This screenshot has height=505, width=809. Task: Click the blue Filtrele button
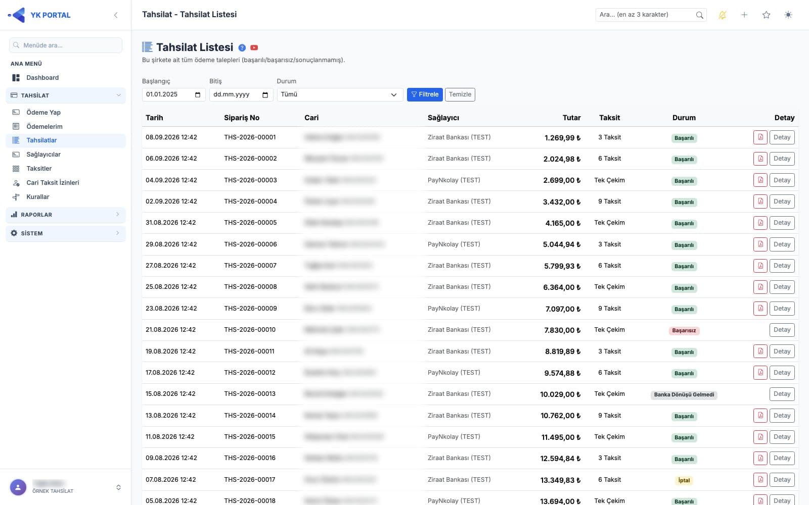coord(425,94)
